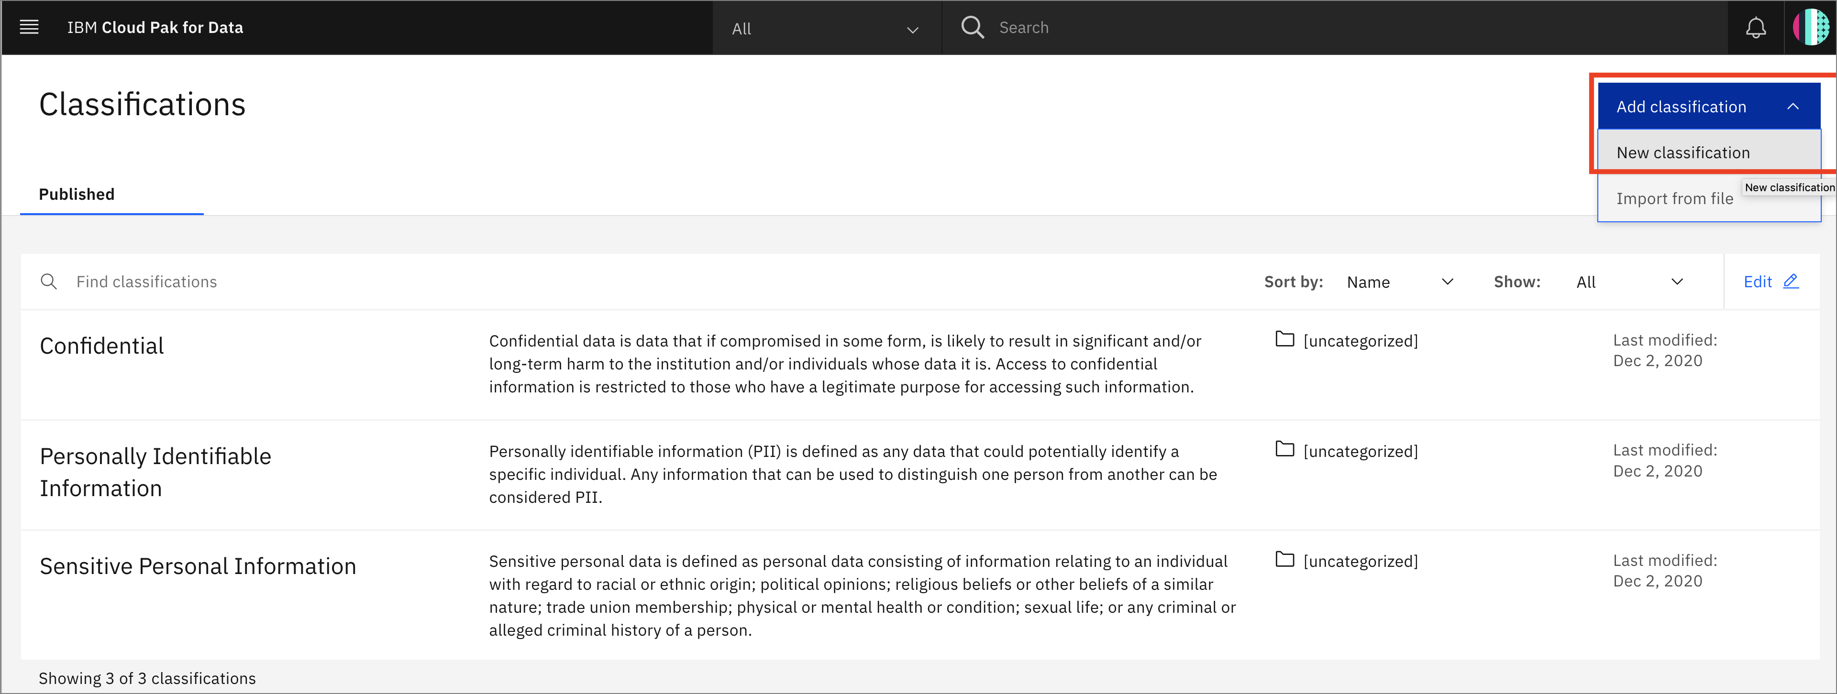Click the search magnifier icon
This screenshot has width=1837, height=694.
[x=973, y=27]
